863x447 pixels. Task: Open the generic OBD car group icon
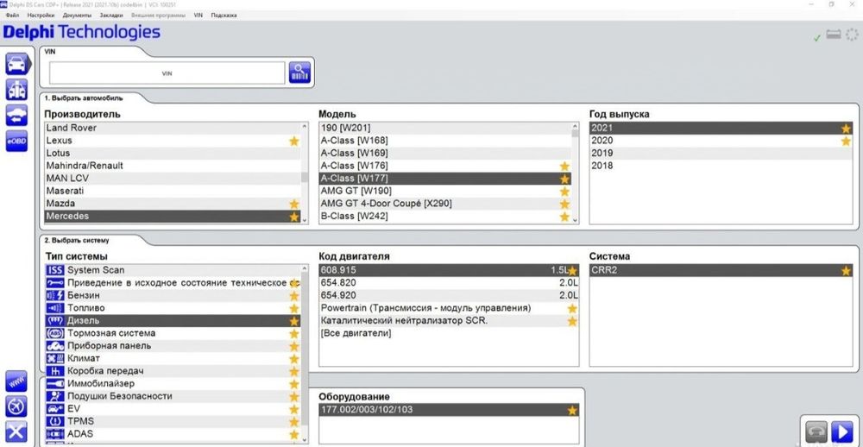(16, 90)
